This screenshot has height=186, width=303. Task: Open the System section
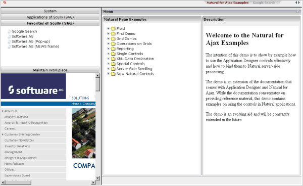(50, 11)
